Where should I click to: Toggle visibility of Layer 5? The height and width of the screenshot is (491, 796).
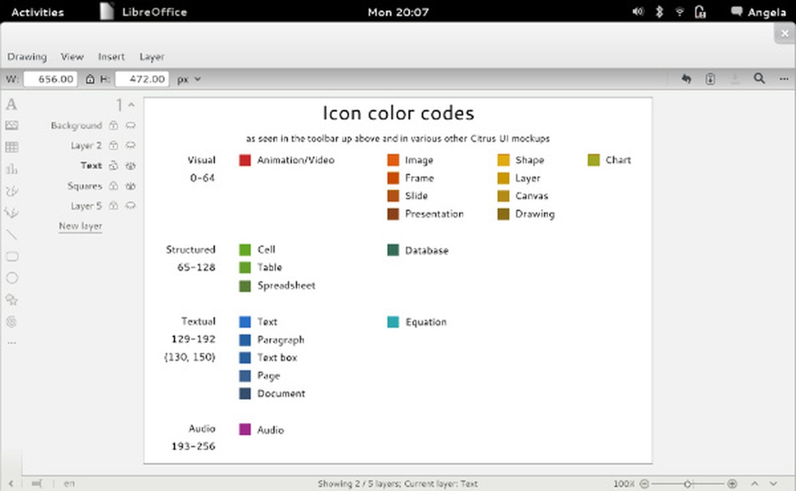coord(130,206)
